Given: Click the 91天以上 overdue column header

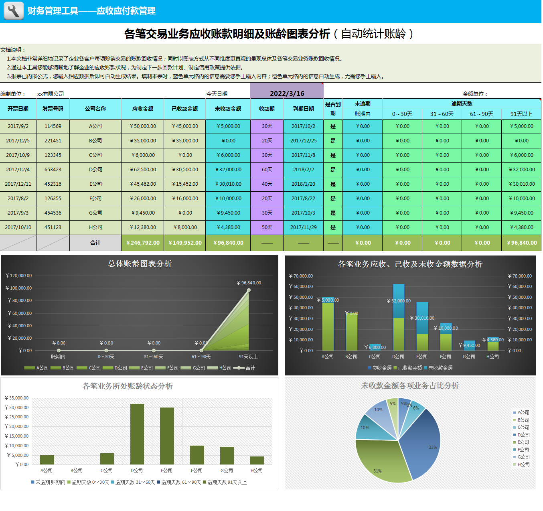Looking at the screenshot, I should point(521,114).
